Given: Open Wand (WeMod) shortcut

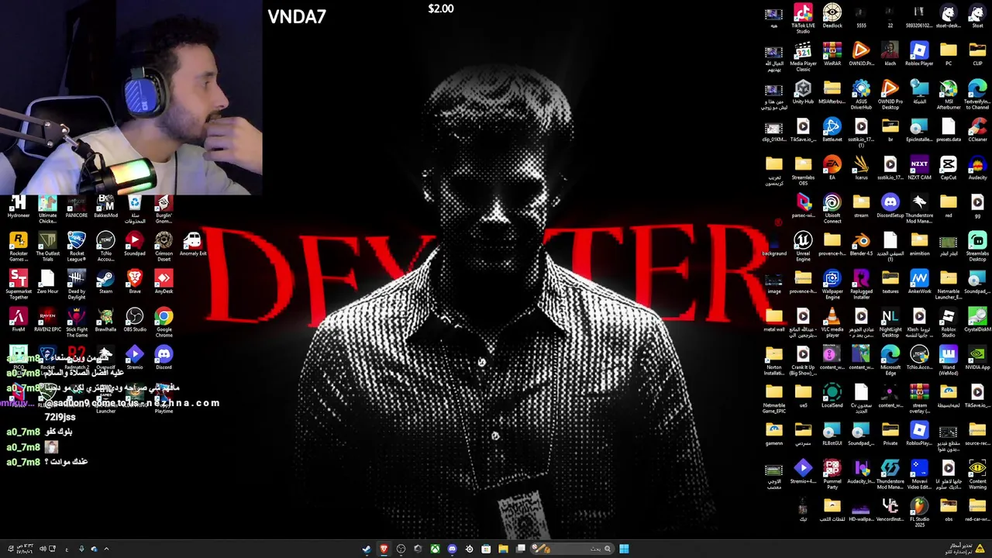Looking at the screenshot, I should click(x=949, y=360).
